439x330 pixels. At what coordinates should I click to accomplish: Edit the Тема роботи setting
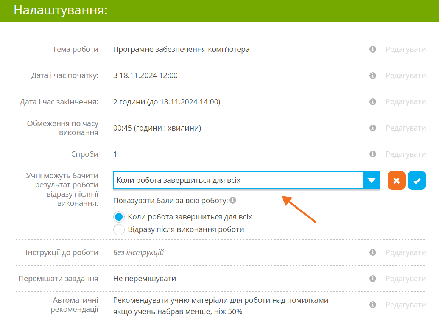point(406,49)
